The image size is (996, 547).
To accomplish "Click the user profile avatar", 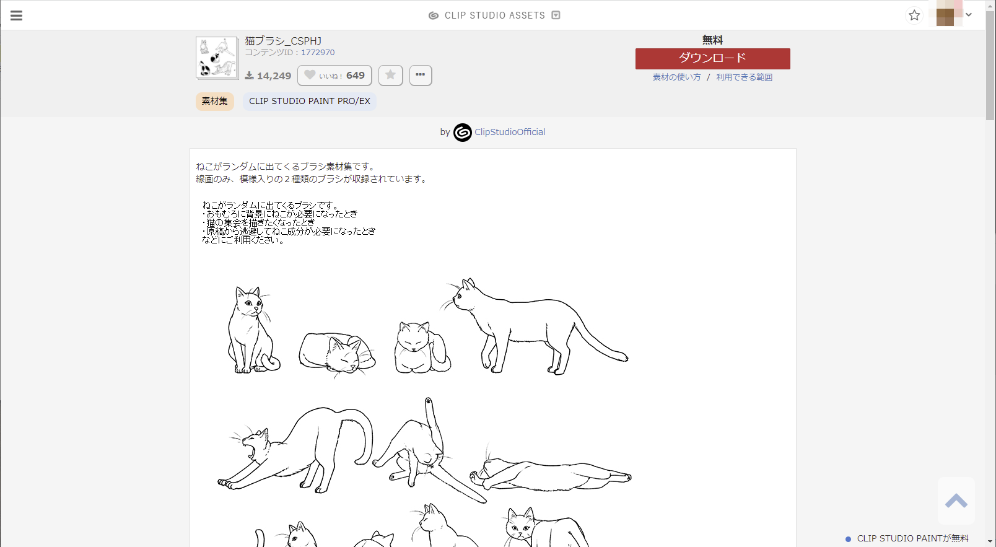I will click(x=945, y=14).
